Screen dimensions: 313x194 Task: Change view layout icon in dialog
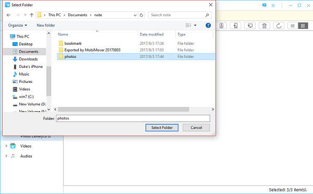tap(188, 25)
